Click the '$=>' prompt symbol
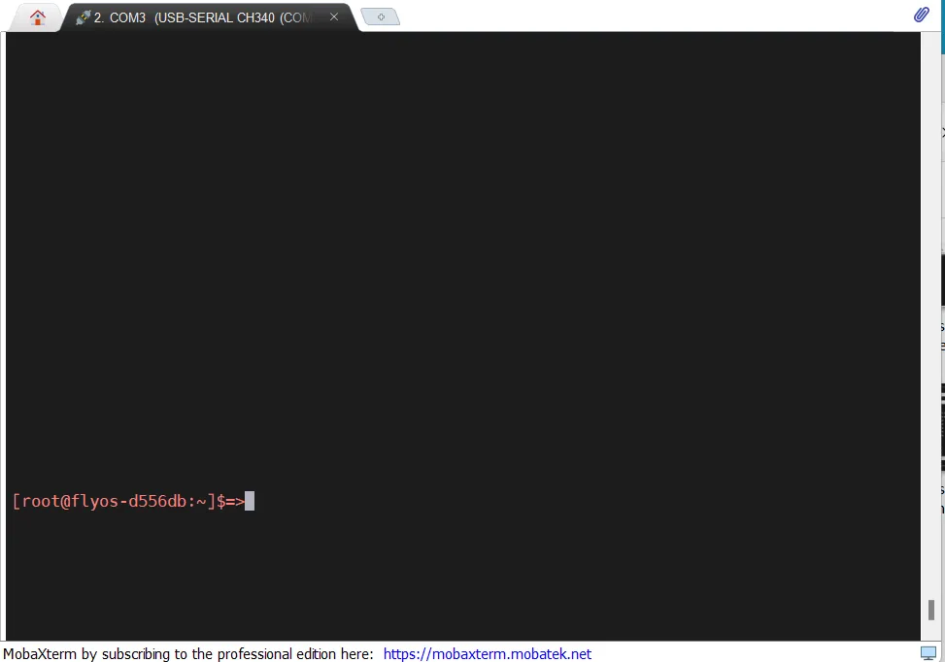Image resolution: width=945 pixels, height=662 pixels. pos(230,501)
